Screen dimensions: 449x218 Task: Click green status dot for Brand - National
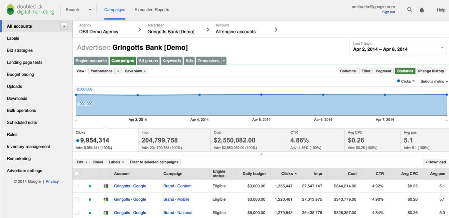[90, 213]
